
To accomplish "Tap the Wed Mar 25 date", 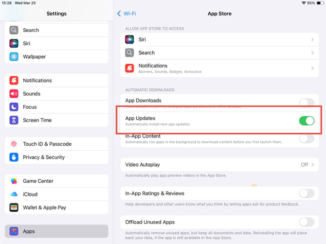I will [x=25, y=3].
